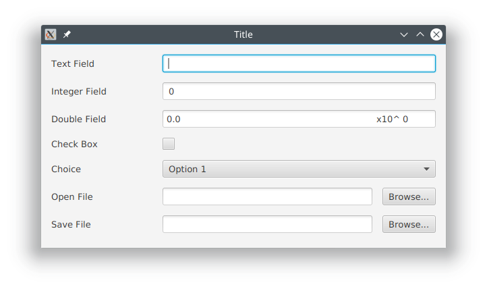487x289 pixels.
Task: Click the Check Box label text
Action: (x=74, y=144)
